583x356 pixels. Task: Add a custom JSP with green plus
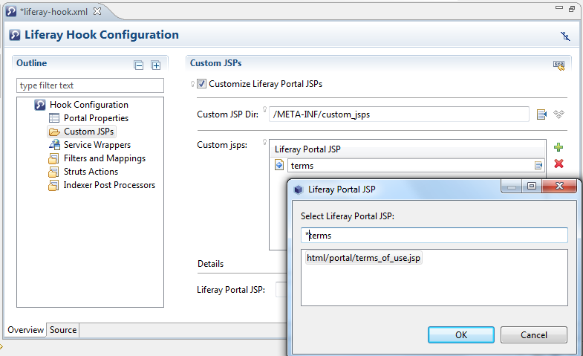coord(558,147)
